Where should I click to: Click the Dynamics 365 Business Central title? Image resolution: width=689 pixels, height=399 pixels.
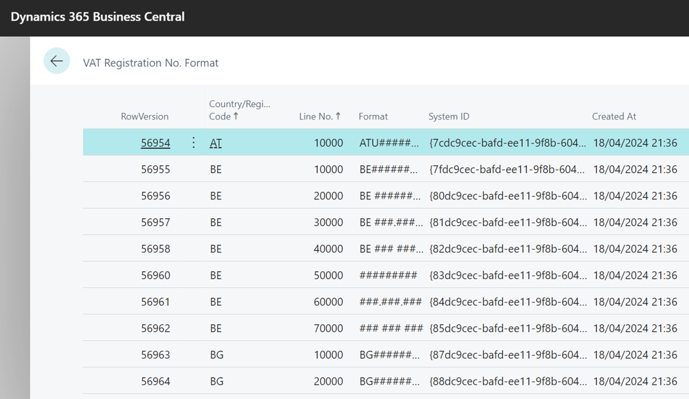pos(97,17)
